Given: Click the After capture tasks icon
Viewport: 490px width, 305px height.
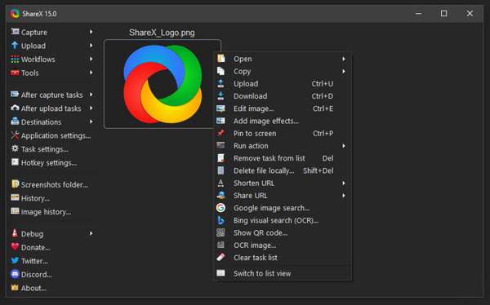Looking at the screenshot, I should (15, 95).
